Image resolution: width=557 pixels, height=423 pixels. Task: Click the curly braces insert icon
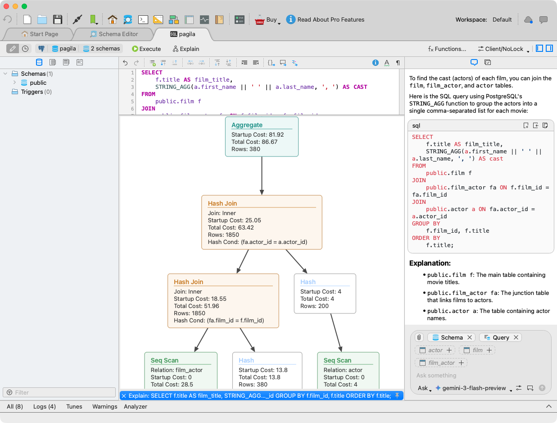[272, 63]
